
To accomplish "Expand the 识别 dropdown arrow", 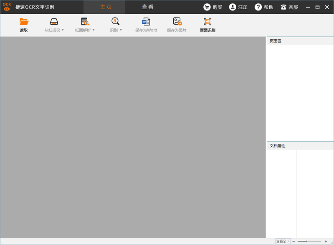I will pyautogui.click(x=121, y=30).
